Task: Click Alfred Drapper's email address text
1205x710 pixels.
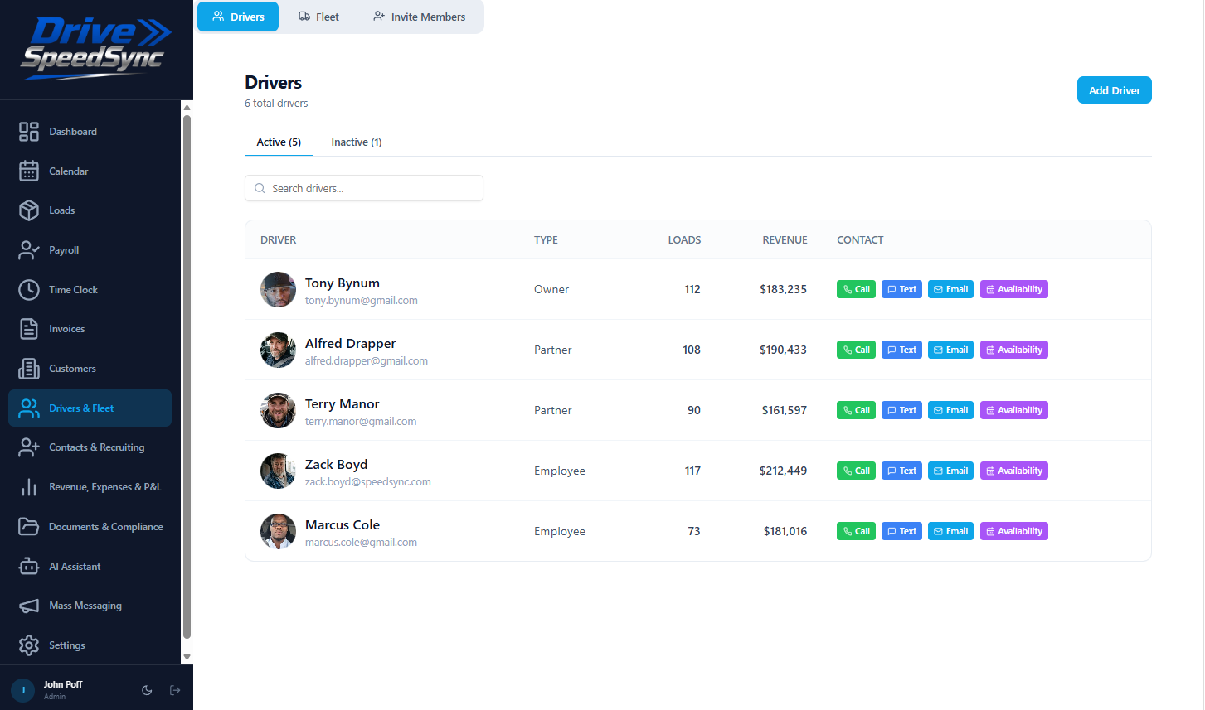Action: [x=367, y=361]
